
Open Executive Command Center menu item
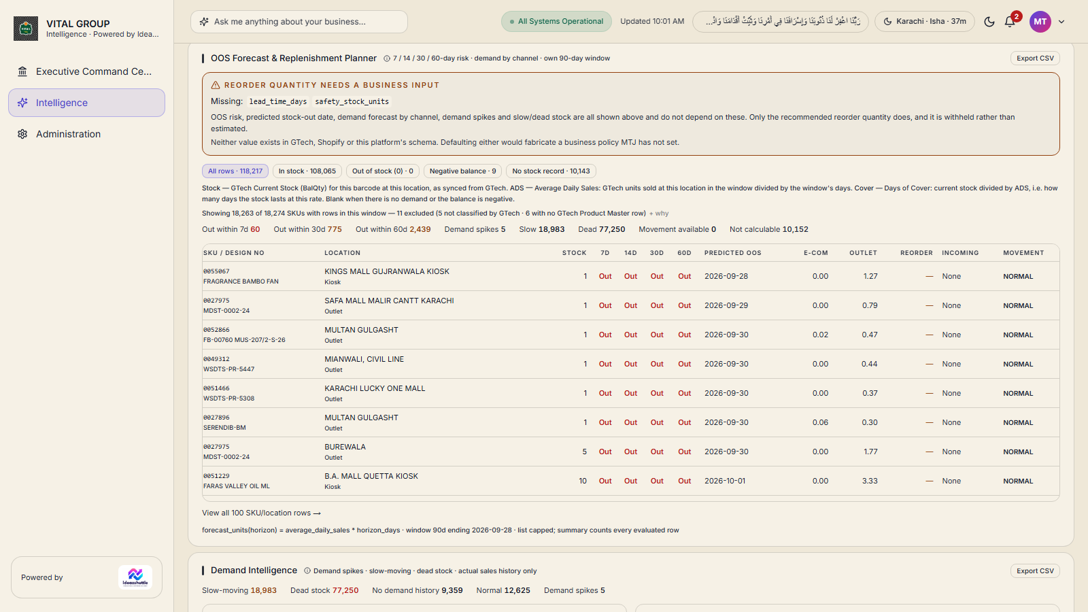(86, 71)
